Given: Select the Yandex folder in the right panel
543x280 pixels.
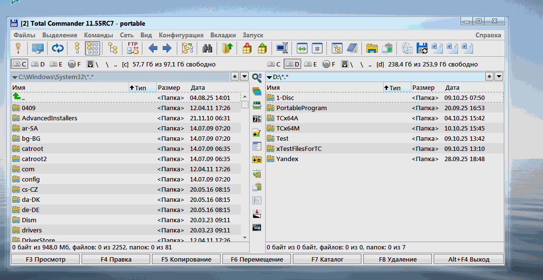Looking at the screenshot, I should [x=385, y=159].
